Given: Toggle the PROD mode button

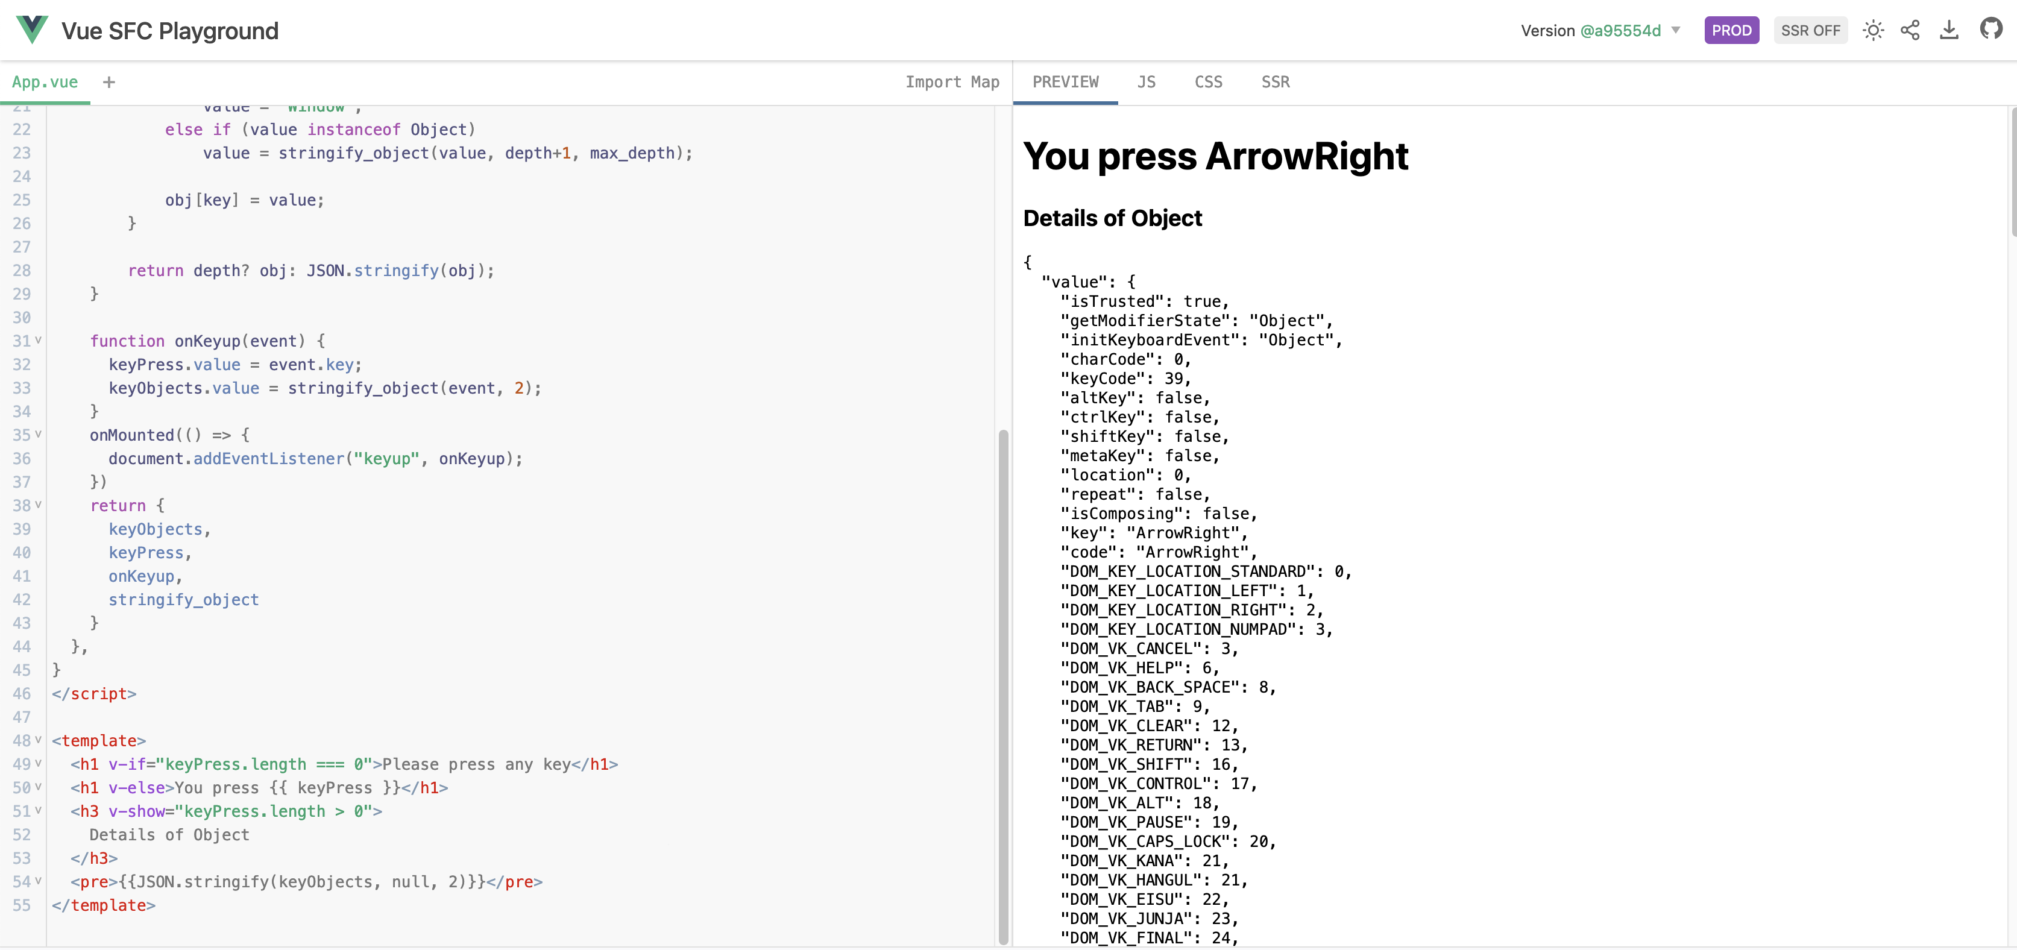Looking at the screenshot, I should pyautogui.click(x=1731, y=31).
